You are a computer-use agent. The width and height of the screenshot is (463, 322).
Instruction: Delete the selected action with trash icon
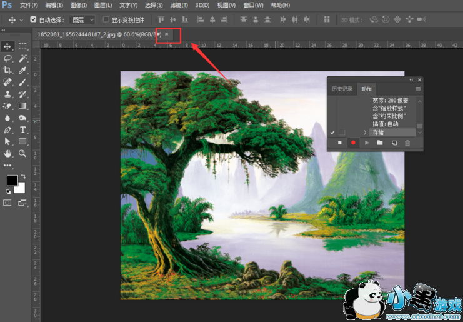coord(407,143)
